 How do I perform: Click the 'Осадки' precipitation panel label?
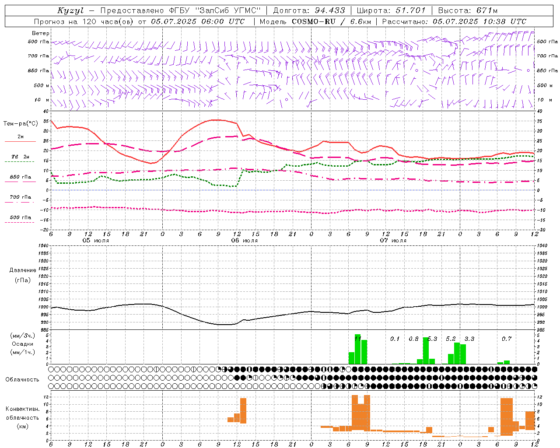tap(22, 344)
